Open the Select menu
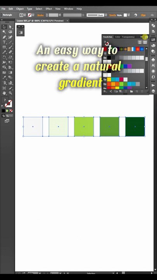This screenshot has width=157, height=280. (x=39, y=9)
